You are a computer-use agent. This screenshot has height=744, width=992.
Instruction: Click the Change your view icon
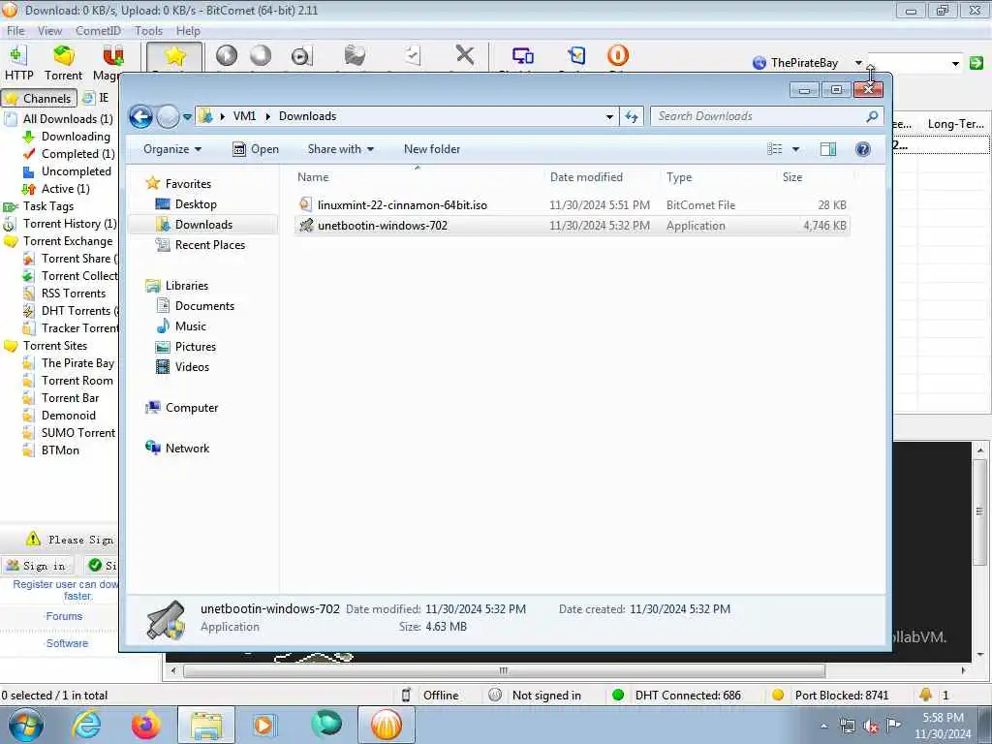(774, 149)
